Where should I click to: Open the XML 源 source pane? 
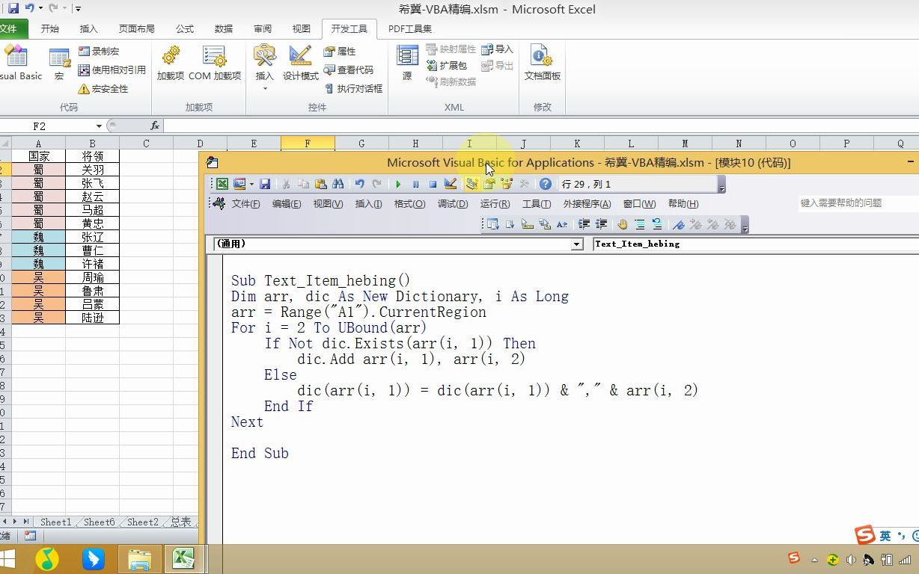point(407,63)
